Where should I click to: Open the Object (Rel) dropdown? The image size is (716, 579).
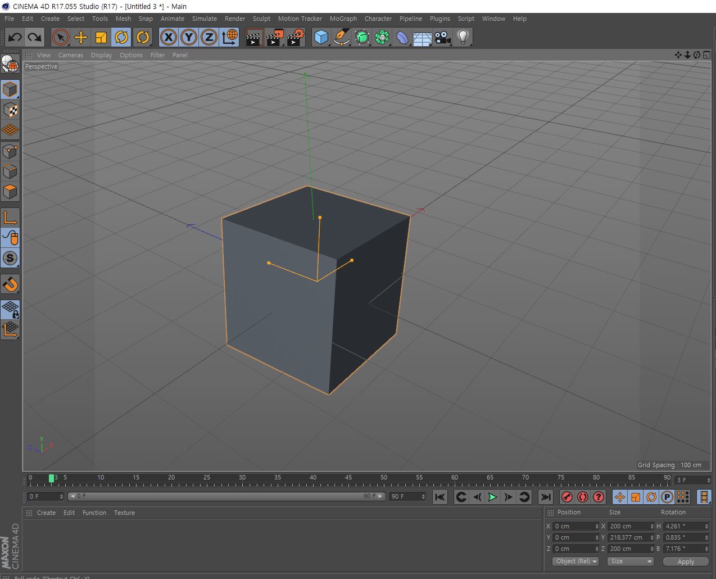576,561
